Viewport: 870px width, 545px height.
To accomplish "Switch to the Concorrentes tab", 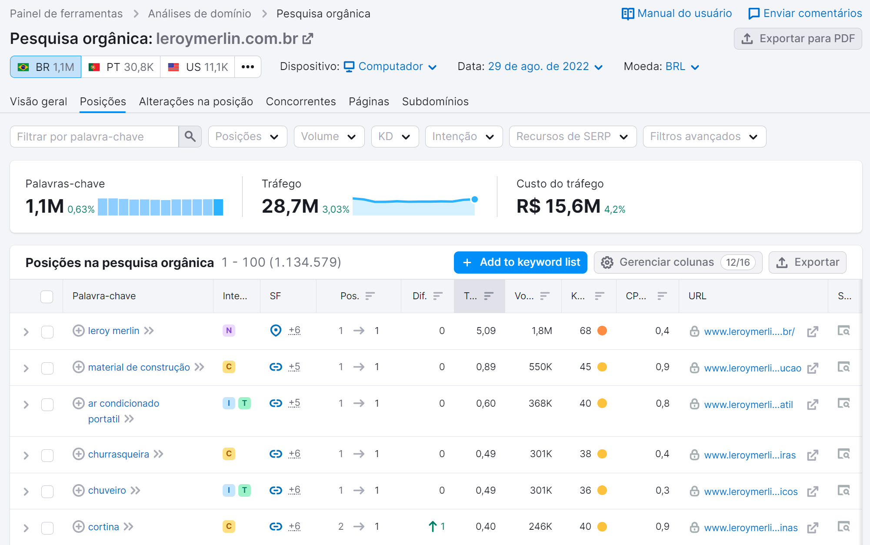I will (301, 102).
